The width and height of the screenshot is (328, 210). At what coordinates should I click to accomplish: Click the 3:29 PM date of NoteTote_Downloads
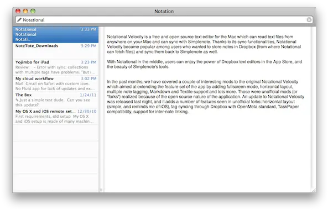tap(88, 46)
